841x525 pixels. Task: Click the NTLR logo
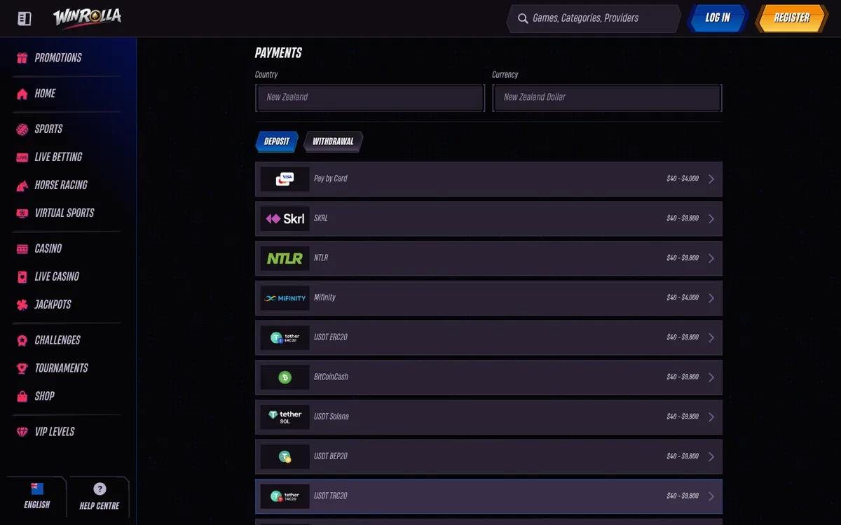tap(285, 258)
